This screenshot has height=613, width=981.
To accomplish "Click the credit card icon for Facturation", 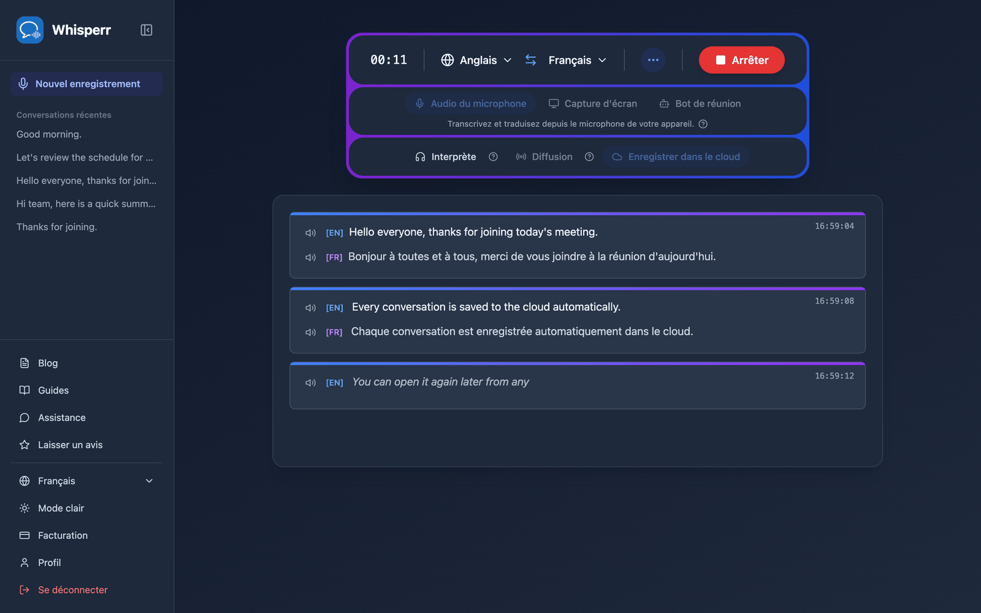I will point(25,535).
